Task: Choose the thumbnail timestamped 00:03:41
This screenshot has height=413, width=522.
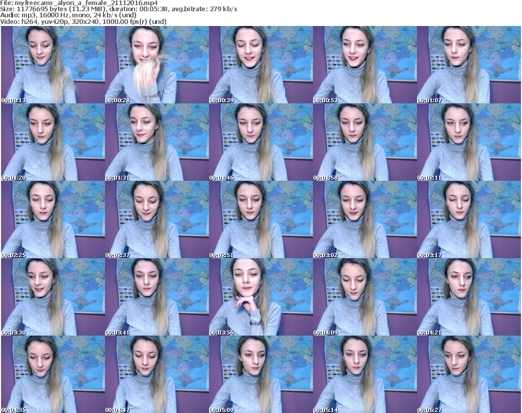Action: [157, 297]
